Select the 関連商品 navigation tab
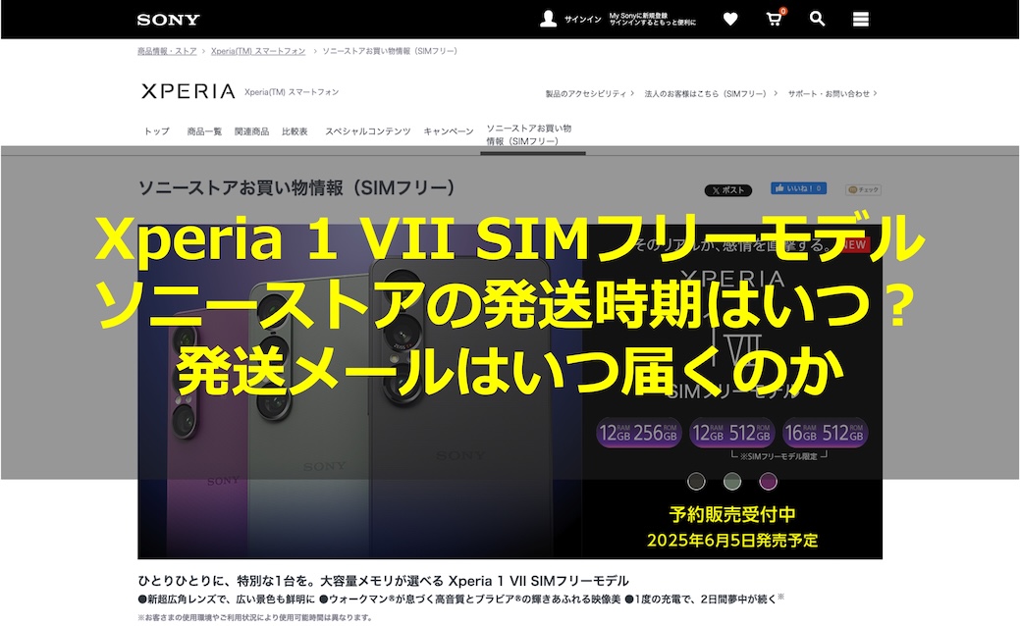Image resolution: width=1020 pixels, height=626 pixels. (x=251, y=131)
